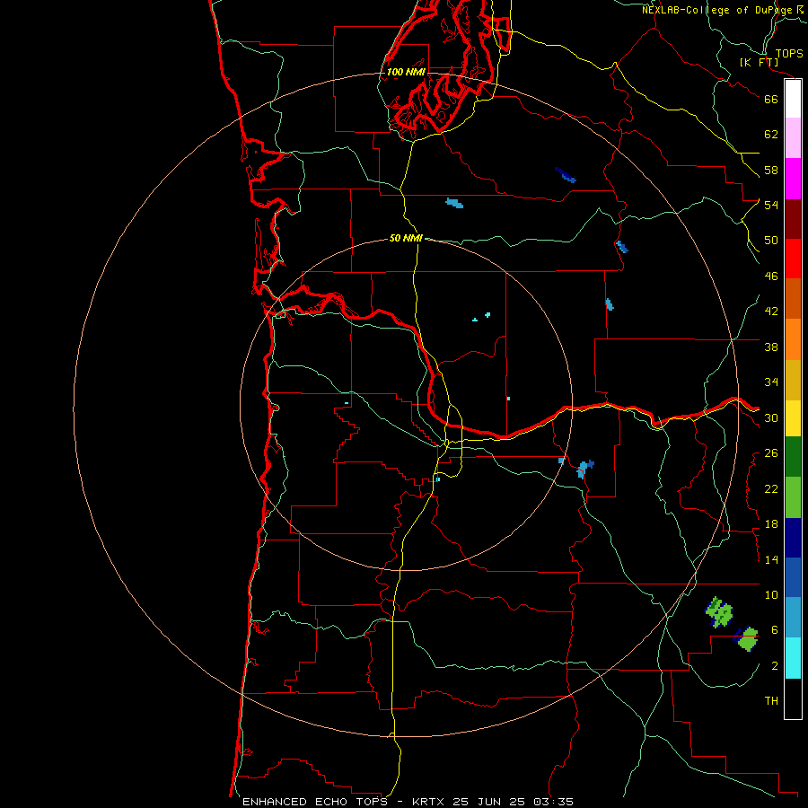This screenshot has height=808, width=808.
Task: Click the 03:35 timestamp in the caption
Action: coord(553,802)
